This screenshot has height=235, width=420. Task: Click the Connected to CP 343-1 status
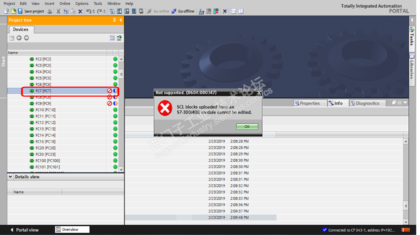(360, 230)
